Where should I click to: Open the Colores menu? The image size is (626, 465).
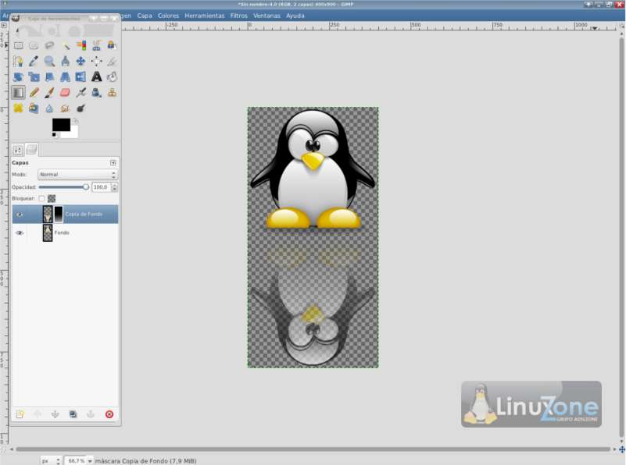168,16
